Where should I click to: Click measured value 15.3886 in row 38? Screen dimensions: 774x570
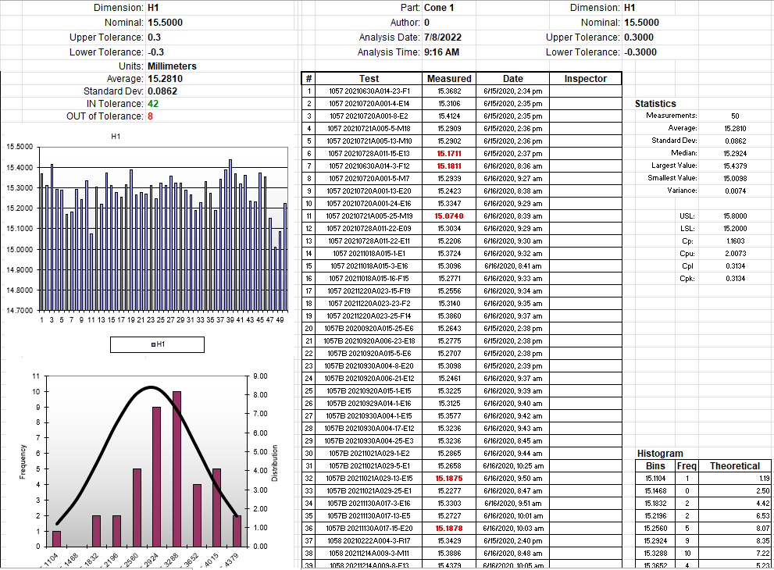coord(449,554)
